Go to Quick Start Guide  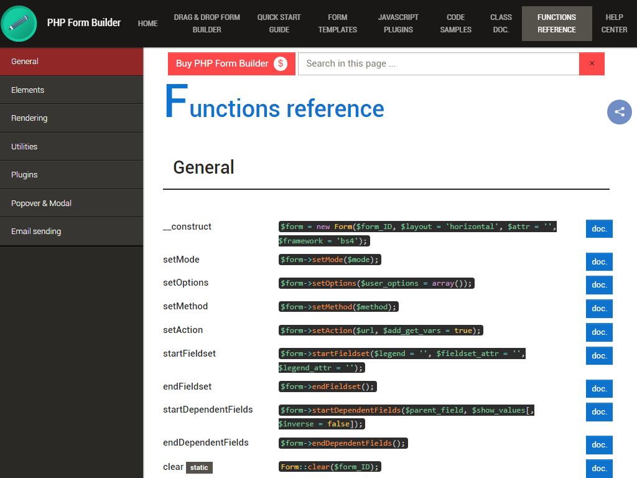[279, 24]
